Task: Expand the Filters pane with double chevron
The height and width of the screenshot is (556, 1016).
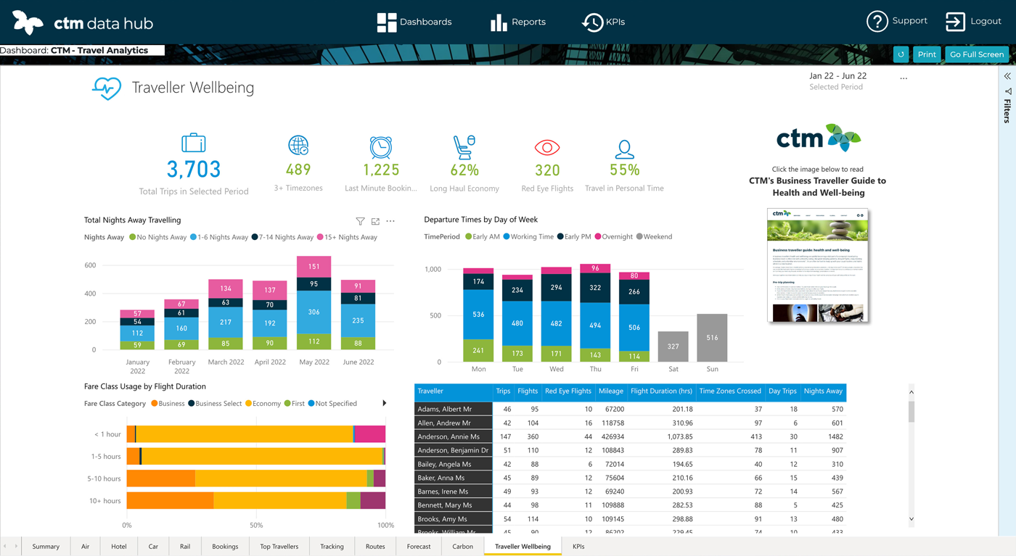Action: (1007, 76)
